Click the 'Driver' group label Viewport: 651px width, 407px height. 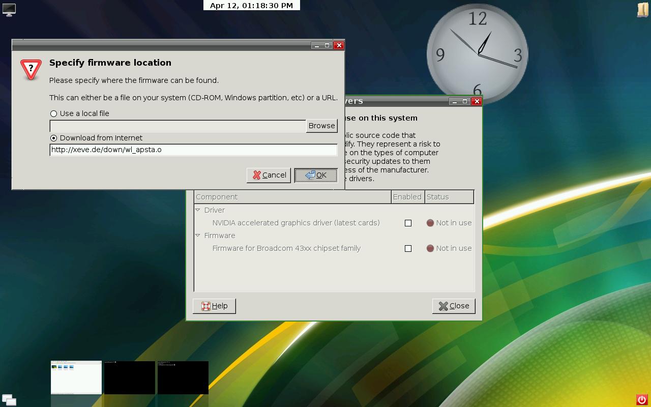[215, 210]
